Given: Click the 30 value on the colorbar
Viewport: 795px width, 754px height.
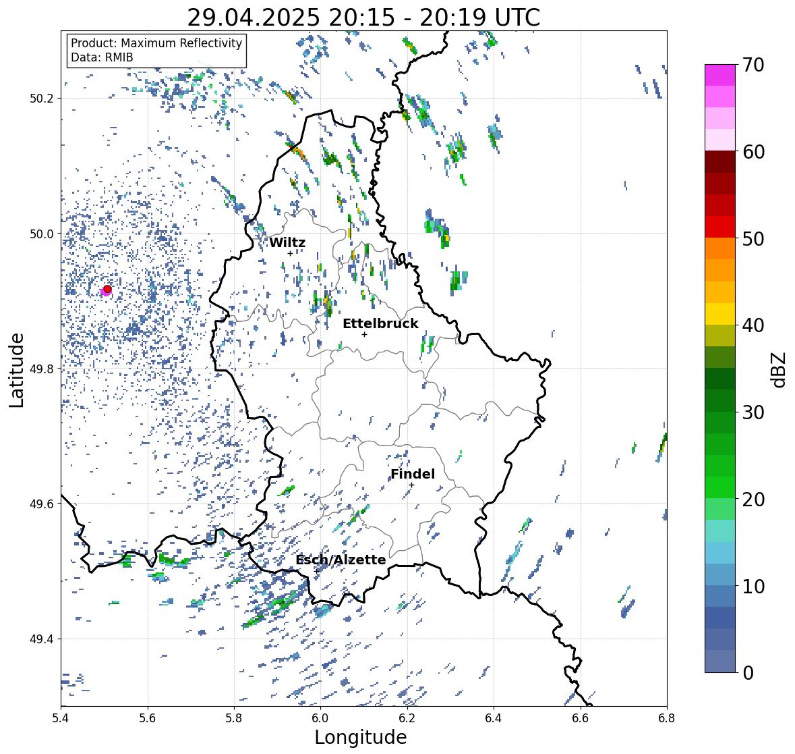Looking at the screenshot, I should coord(753,412).
